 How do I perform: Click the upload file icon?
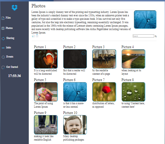click(x=33, y=36)
